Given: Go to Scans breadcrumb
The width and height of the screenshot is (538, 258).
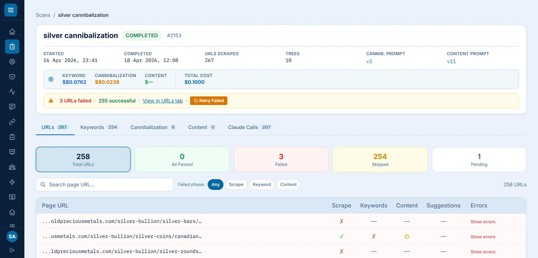Looking at the screenshot, I should 43,15.
